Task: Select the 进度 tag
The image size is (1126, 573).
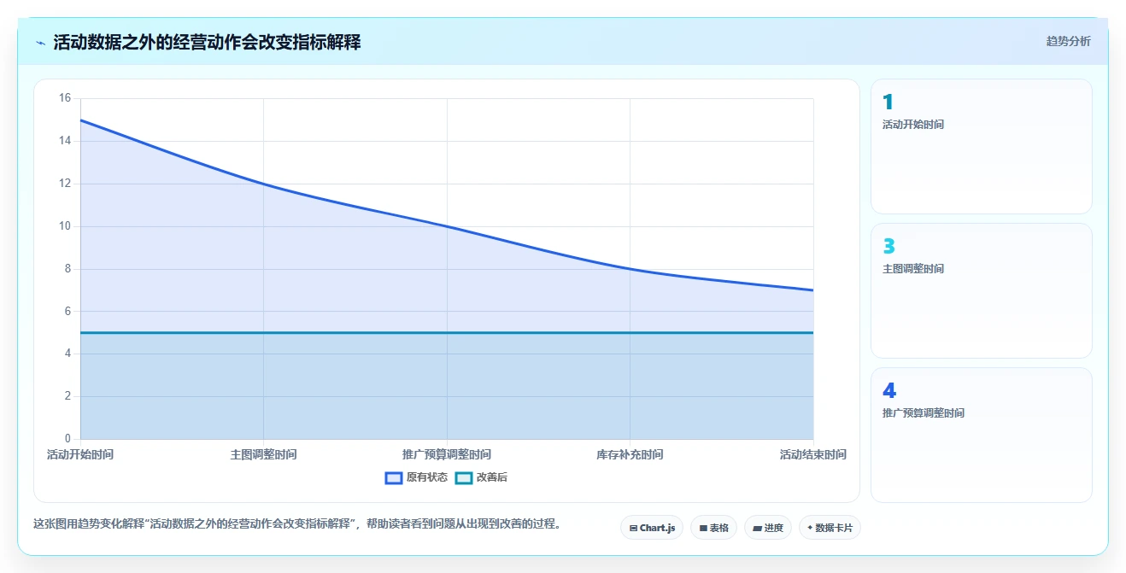Action: coord(768,528)
